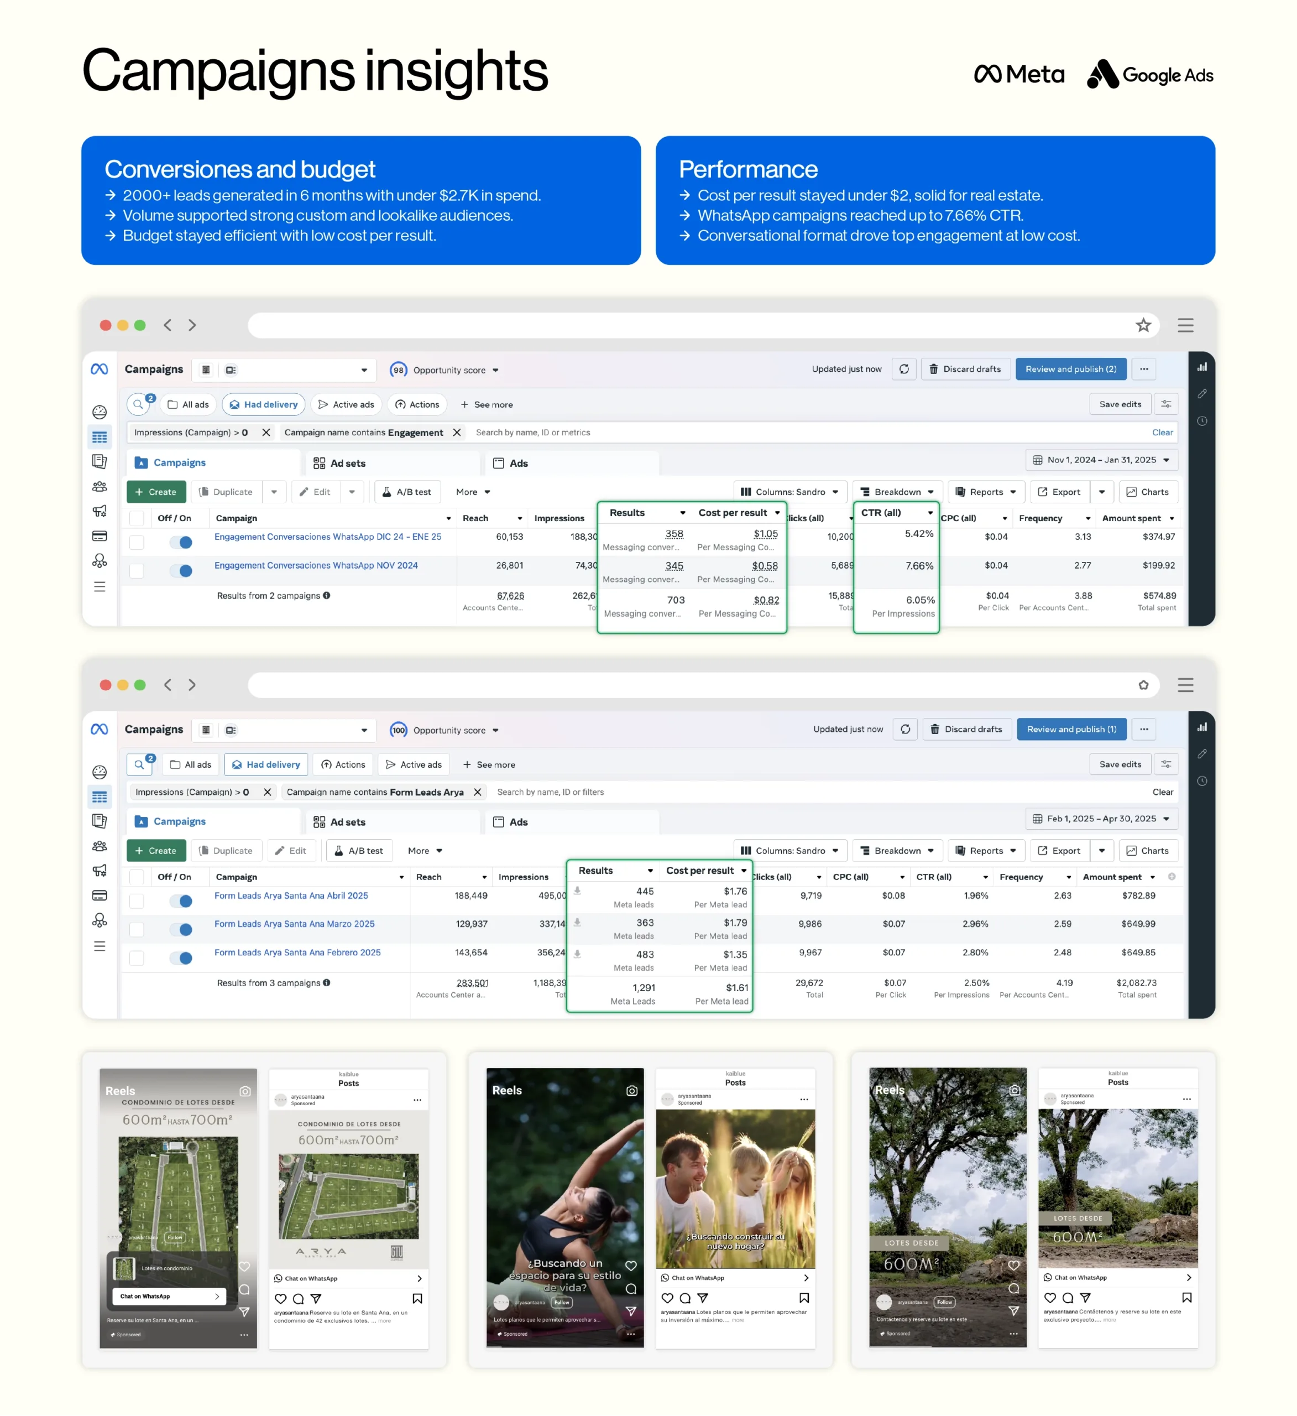This screenshot has width=1297, height=1416.
Task: Click the bookmark star in the top browser bar
Action: point(1143,325)
